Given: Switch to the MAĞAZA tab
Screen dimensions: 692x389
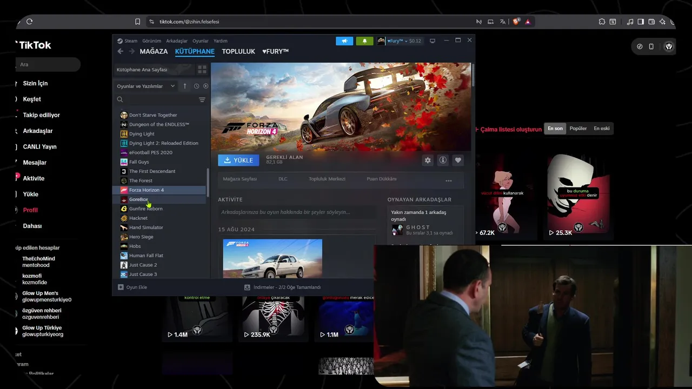Looking at the screenshot, I should click(x=154, y=51).
